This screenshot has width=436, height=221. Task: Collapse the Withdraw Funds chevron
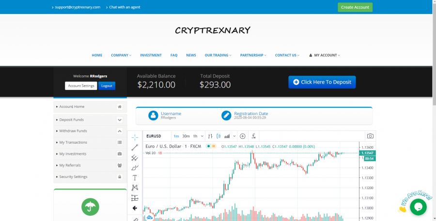tap(120, 131)
